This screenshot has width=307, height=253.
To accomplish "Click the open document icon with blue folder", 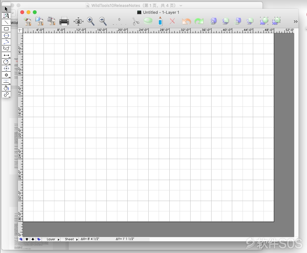I will pos(39,21).
